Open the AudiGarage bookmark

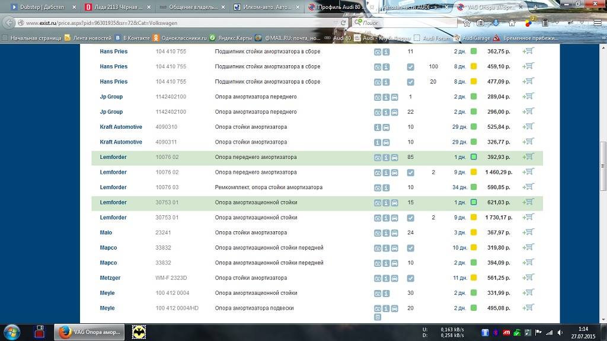tap(472, 38)
